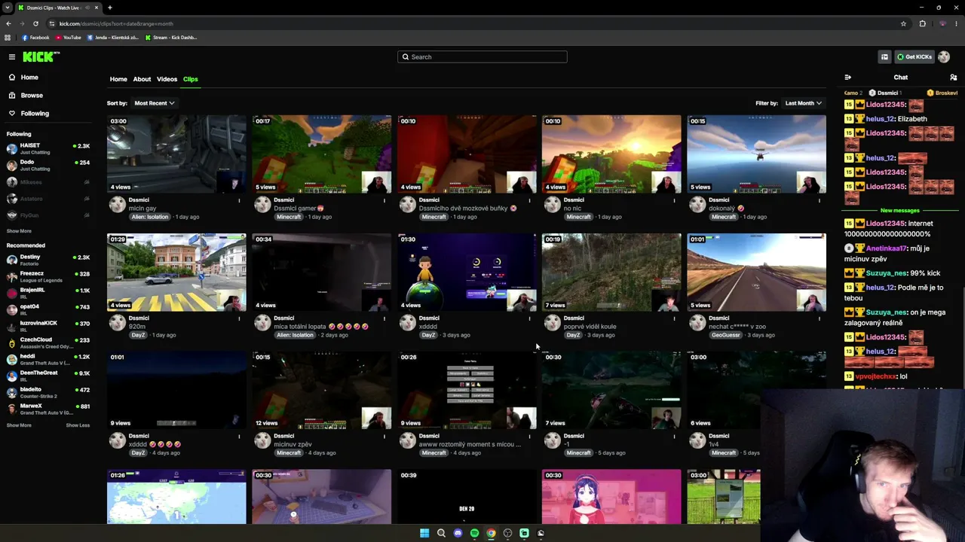Switch to the channel Home tab
This screenshot has height=542, width=965.
pyautogui.click(x=118, y=79)
